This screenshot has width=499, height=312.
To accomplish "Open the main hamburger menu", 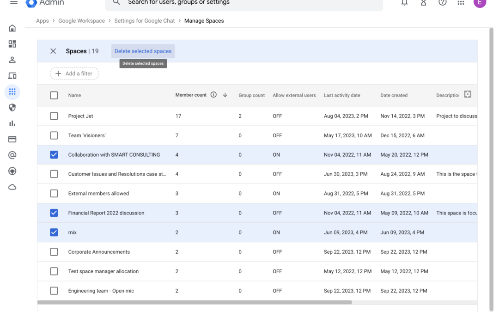I will [x=14, y=3].
